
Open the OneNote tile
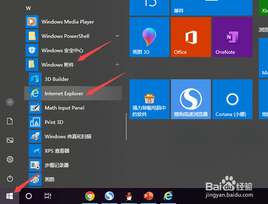(232, 37)
